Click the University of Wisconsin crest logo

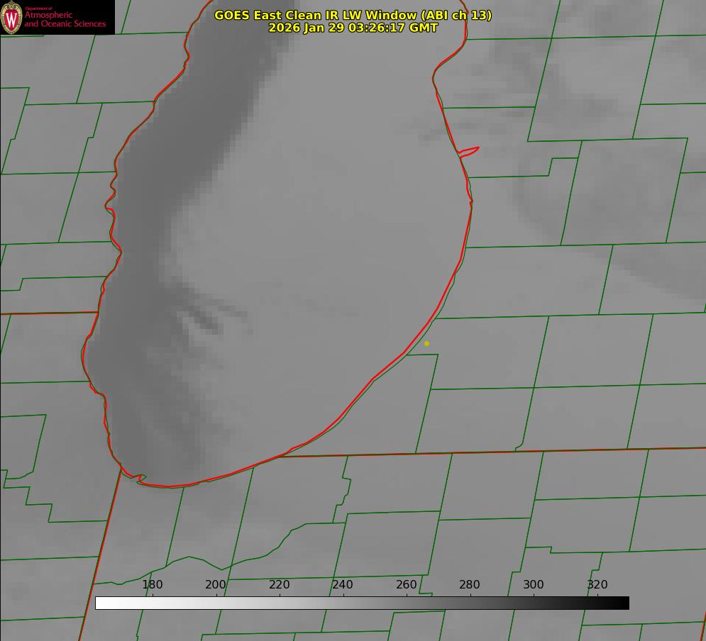(x=11, y=17)
